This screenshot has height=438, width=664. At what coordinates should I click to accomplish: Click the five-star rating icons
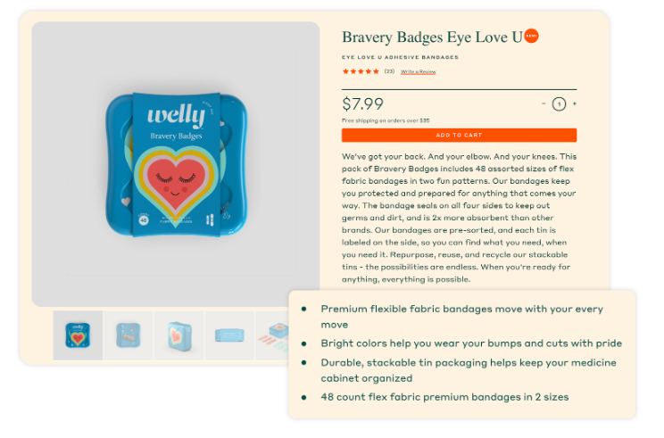click(361, 71)
